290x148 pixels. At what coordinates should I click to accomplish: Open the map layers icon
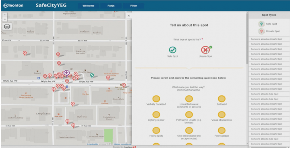pos(7,27)
